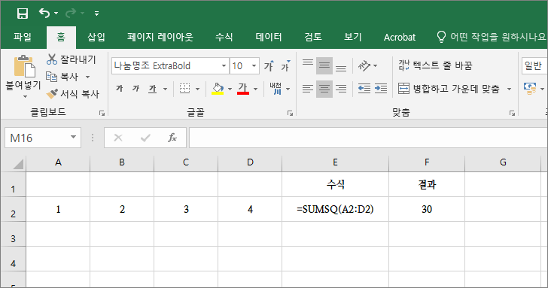Open font color palette dropdown arrow
This screenshot has width=548, height=288.
[x=255, y=89]
